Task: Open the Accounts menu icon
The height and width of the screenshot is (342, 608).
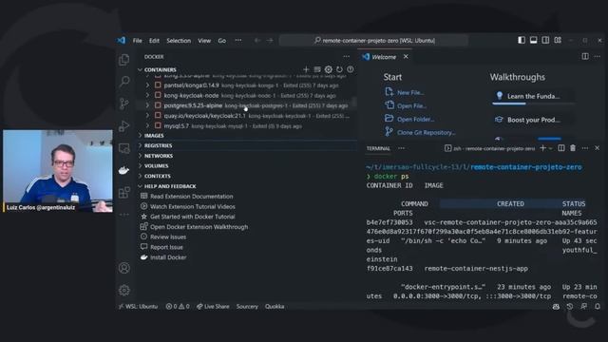Action: [124, 268]
